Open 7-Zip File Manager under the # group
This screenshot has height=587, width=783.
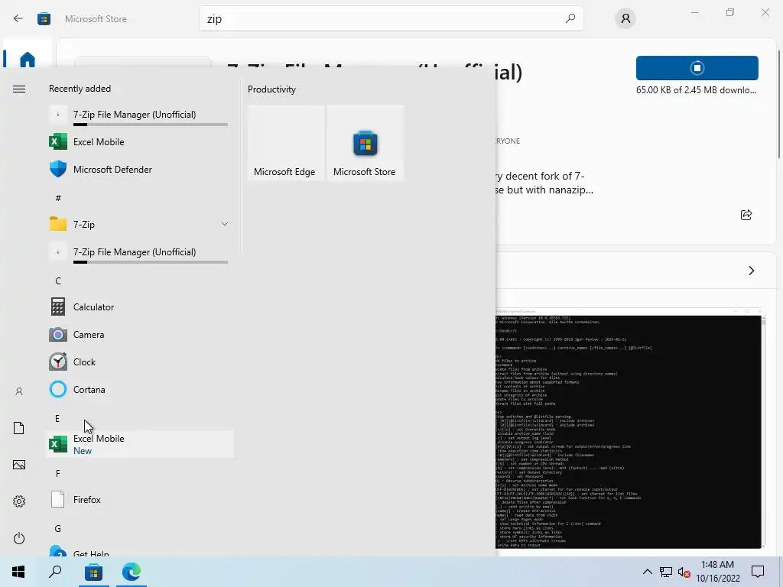[139, 252]
